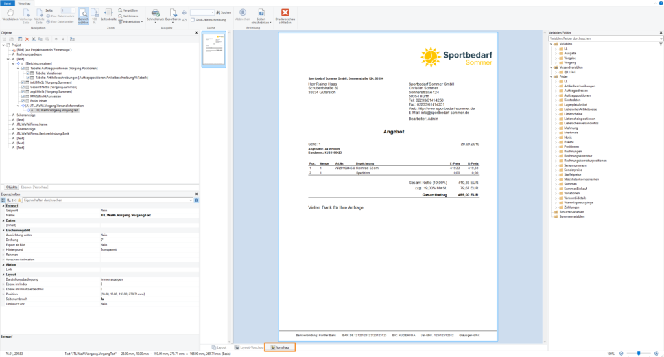Screen dimensions: 664x357
Task: Close preview with Druckvorschau schließen
Action: pyautogui.click(x=285, y=16)
